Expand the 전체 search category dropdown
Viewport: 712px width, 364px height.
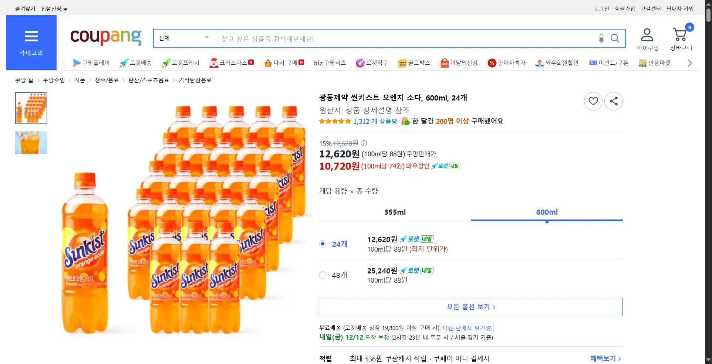[x=184, y=38]
